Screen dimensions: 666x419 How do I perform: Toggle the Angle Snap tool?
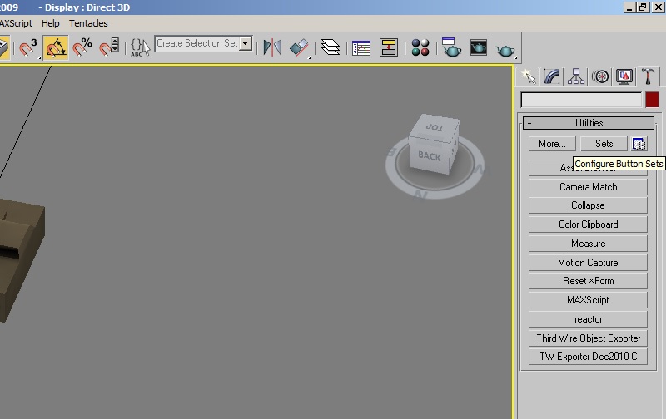(x=55, y=47)
